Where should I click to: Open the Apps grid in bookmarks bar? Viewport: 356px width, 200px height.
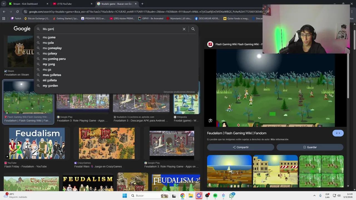pyautogui.click(x=4, y=19)
